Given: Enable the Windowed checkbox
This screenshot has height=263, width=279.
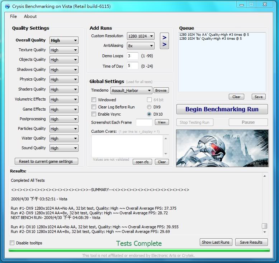Looking at the screenshot, I should coord(94,100).
